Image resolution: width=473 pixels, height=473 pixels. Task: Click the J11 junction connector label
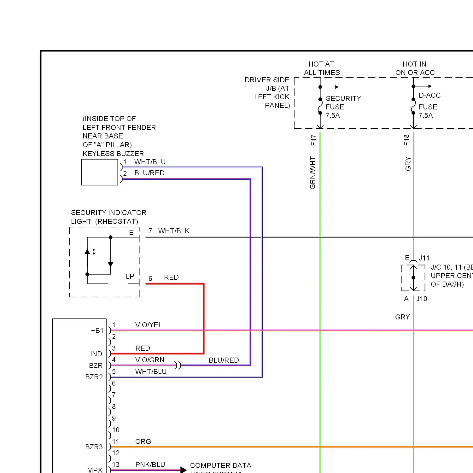coord(424,258)
